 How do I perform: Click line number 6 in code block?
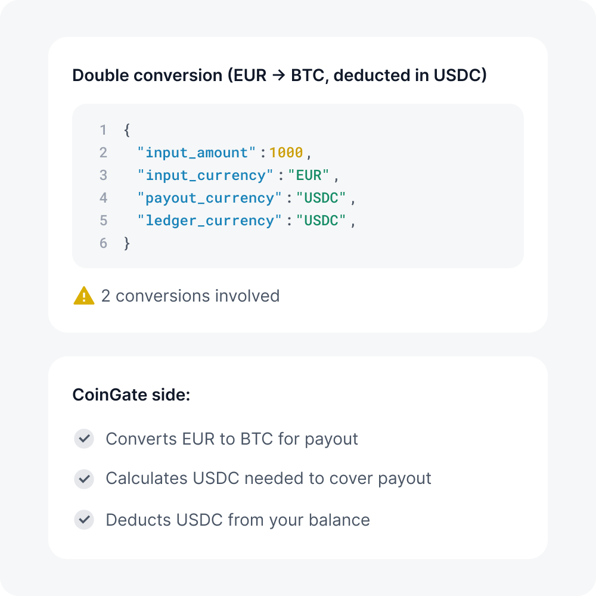point(103,243)
